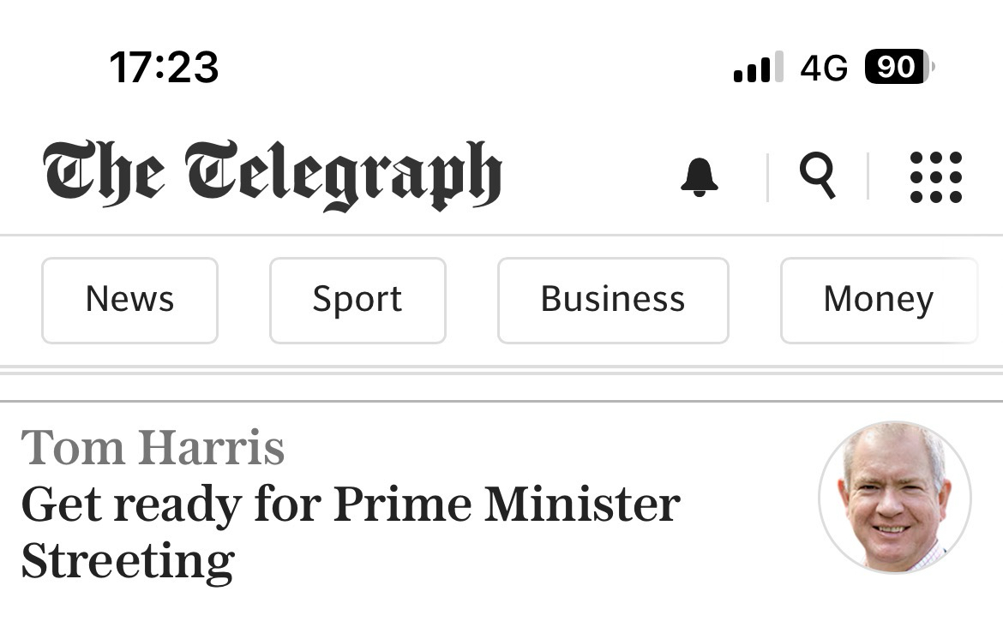Tap Tom Harris's circular author photo
This screenshot has height=627, width=1003.
(x=894, y=497)
